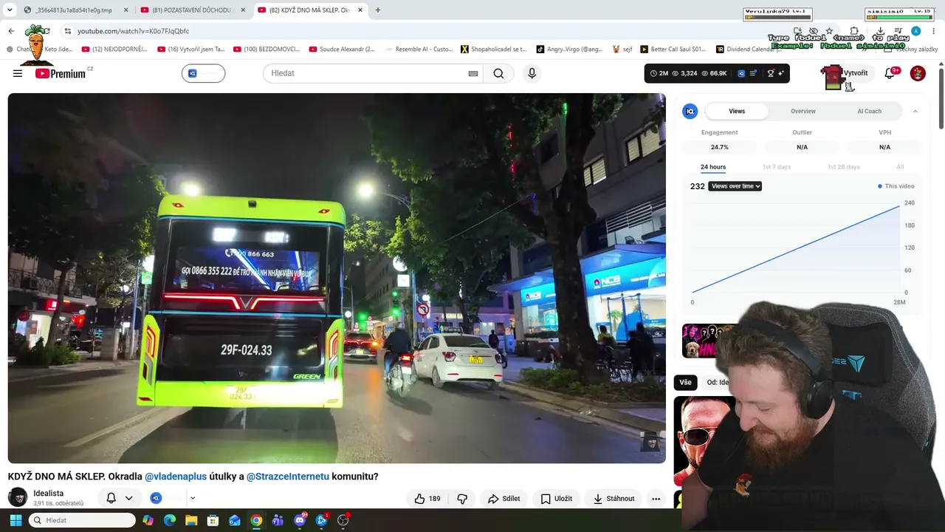The image size is (945, 532).
Task: Open the @StrazceInternetu link in title
Action: (288, 477)
